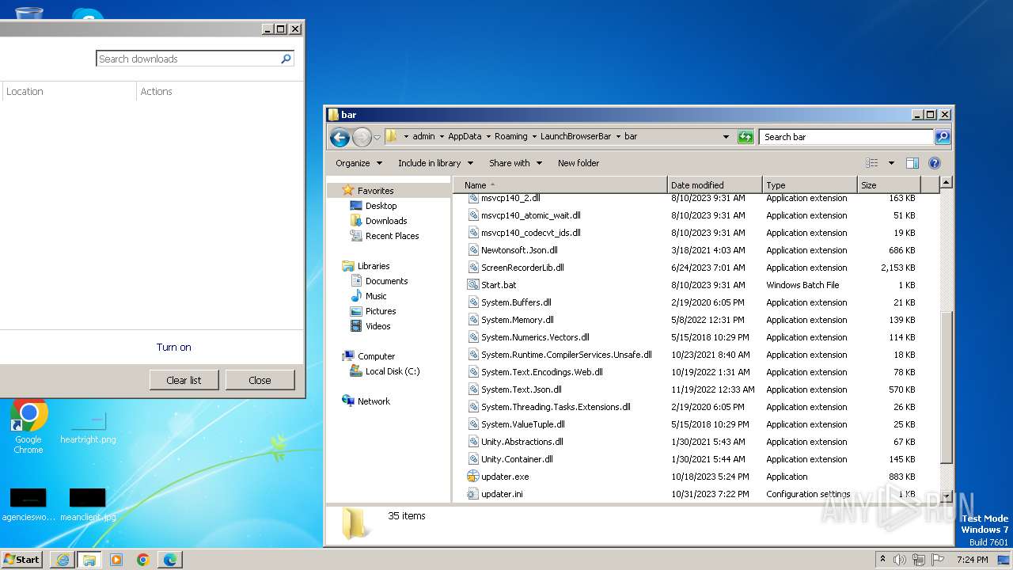Open the Start menu
The height and width of the screenshot is (570, 1013).
(x=22, y=560)
